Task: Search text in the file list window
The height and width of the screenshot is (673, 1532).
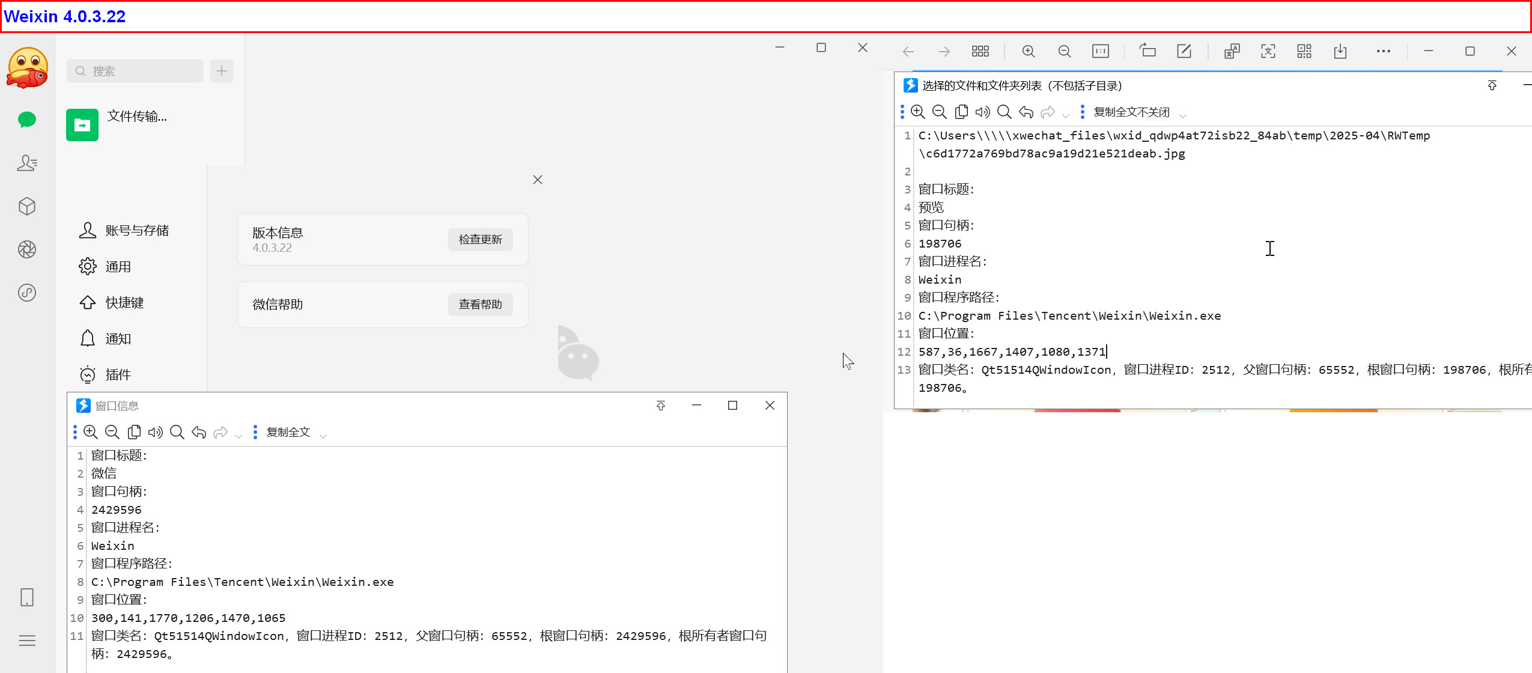Action: pos(1005,112)
